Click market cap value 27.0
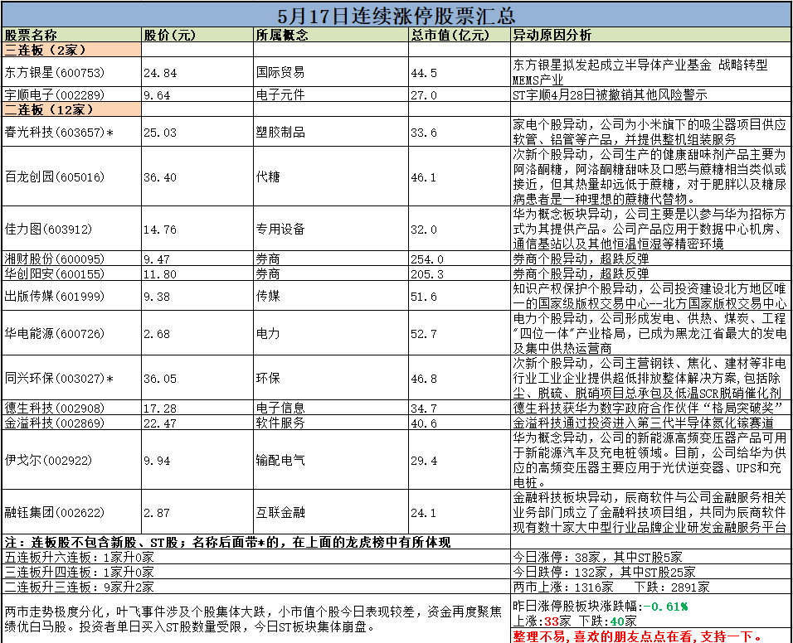 [424, 95]
